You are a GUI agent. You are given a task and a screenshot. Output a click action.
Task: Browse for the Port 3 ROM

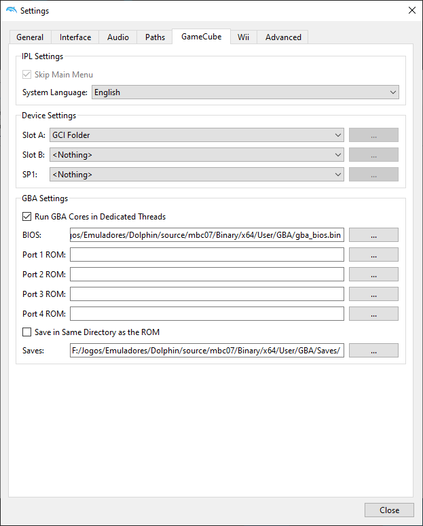373,294
